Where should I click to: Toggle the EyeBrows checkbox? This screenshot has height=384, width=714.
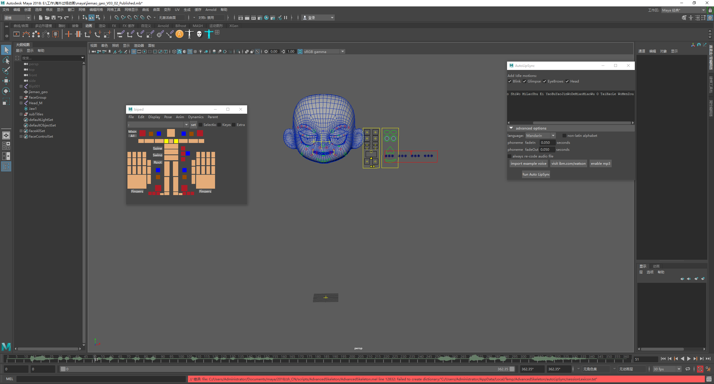545,81
